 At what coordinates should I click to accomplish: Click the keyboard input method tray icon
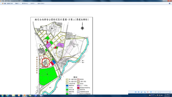click(x=150, y=95)
